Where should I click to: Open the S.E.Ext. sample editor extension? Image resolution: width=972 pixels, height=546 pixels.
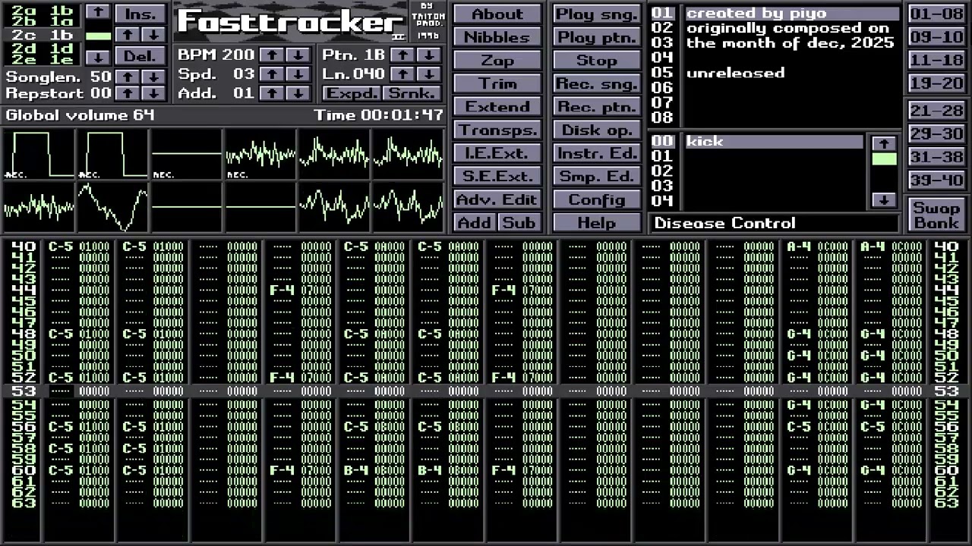coord(497,176)
